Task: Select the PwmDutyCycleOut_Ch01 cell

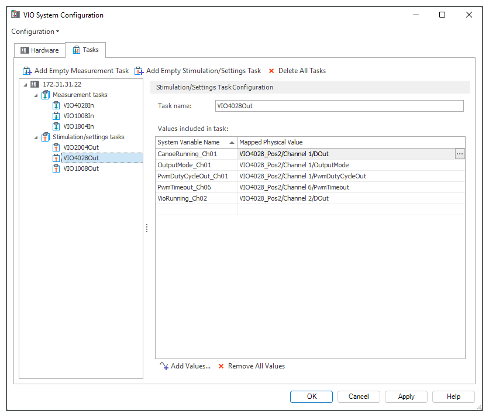Action: tap(196, 176)
